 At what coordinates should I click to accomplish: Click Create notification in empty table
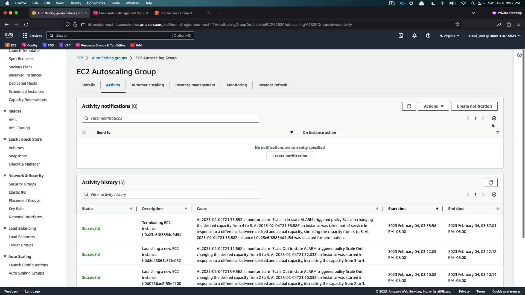pyautogui.click(x=290, y=156)
